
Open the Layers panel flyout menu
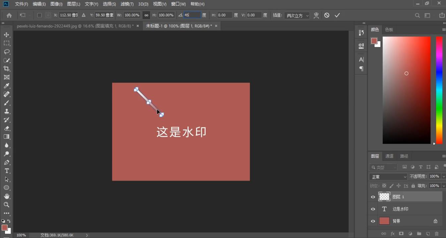point(444,156)
